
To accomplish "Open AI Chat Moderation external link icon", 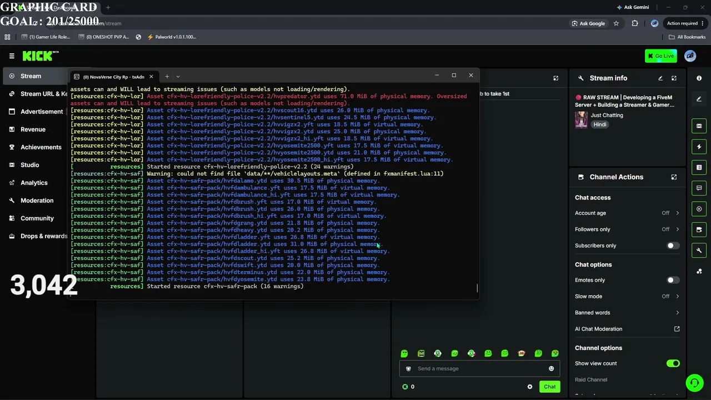I will [677, 329].
